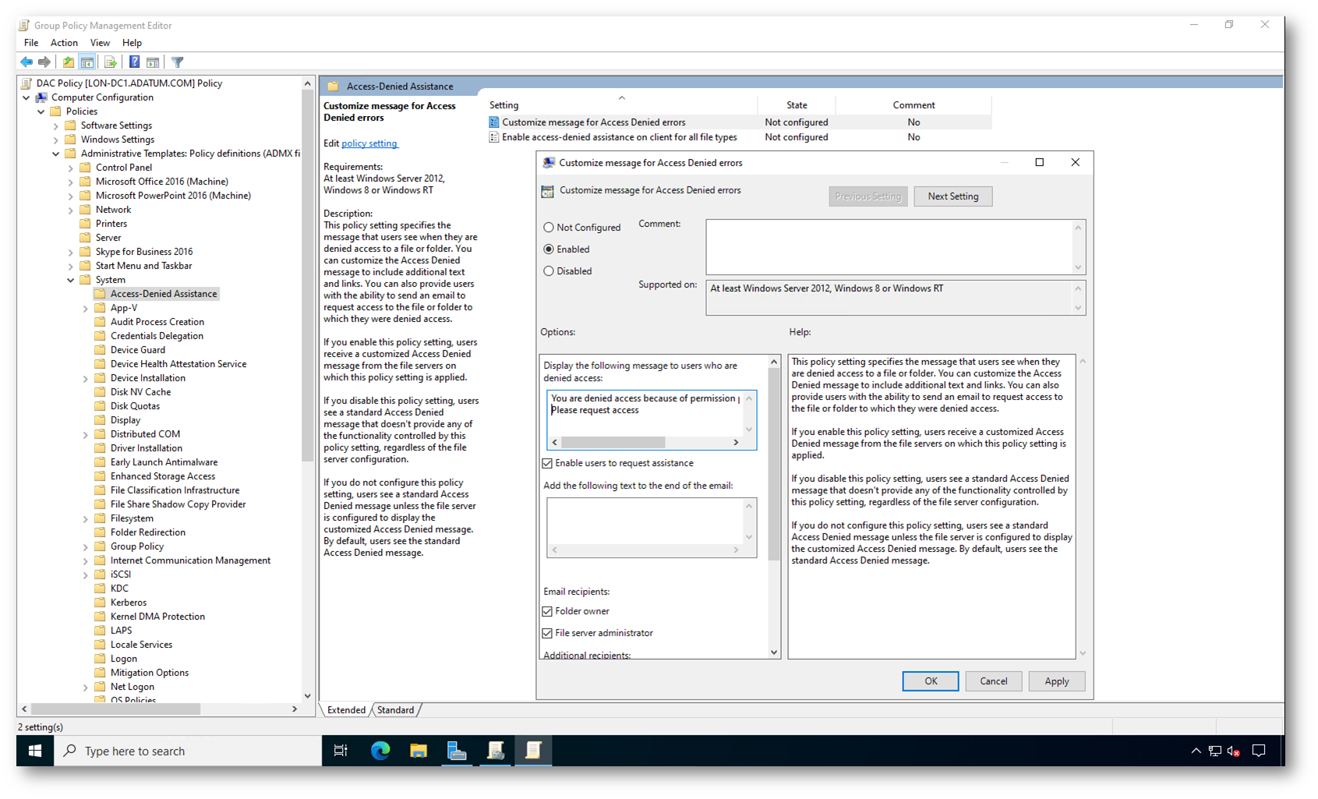The image size is (1318, 799).
Task: Click inside the Comment text box
Action: tap(889, 246)
